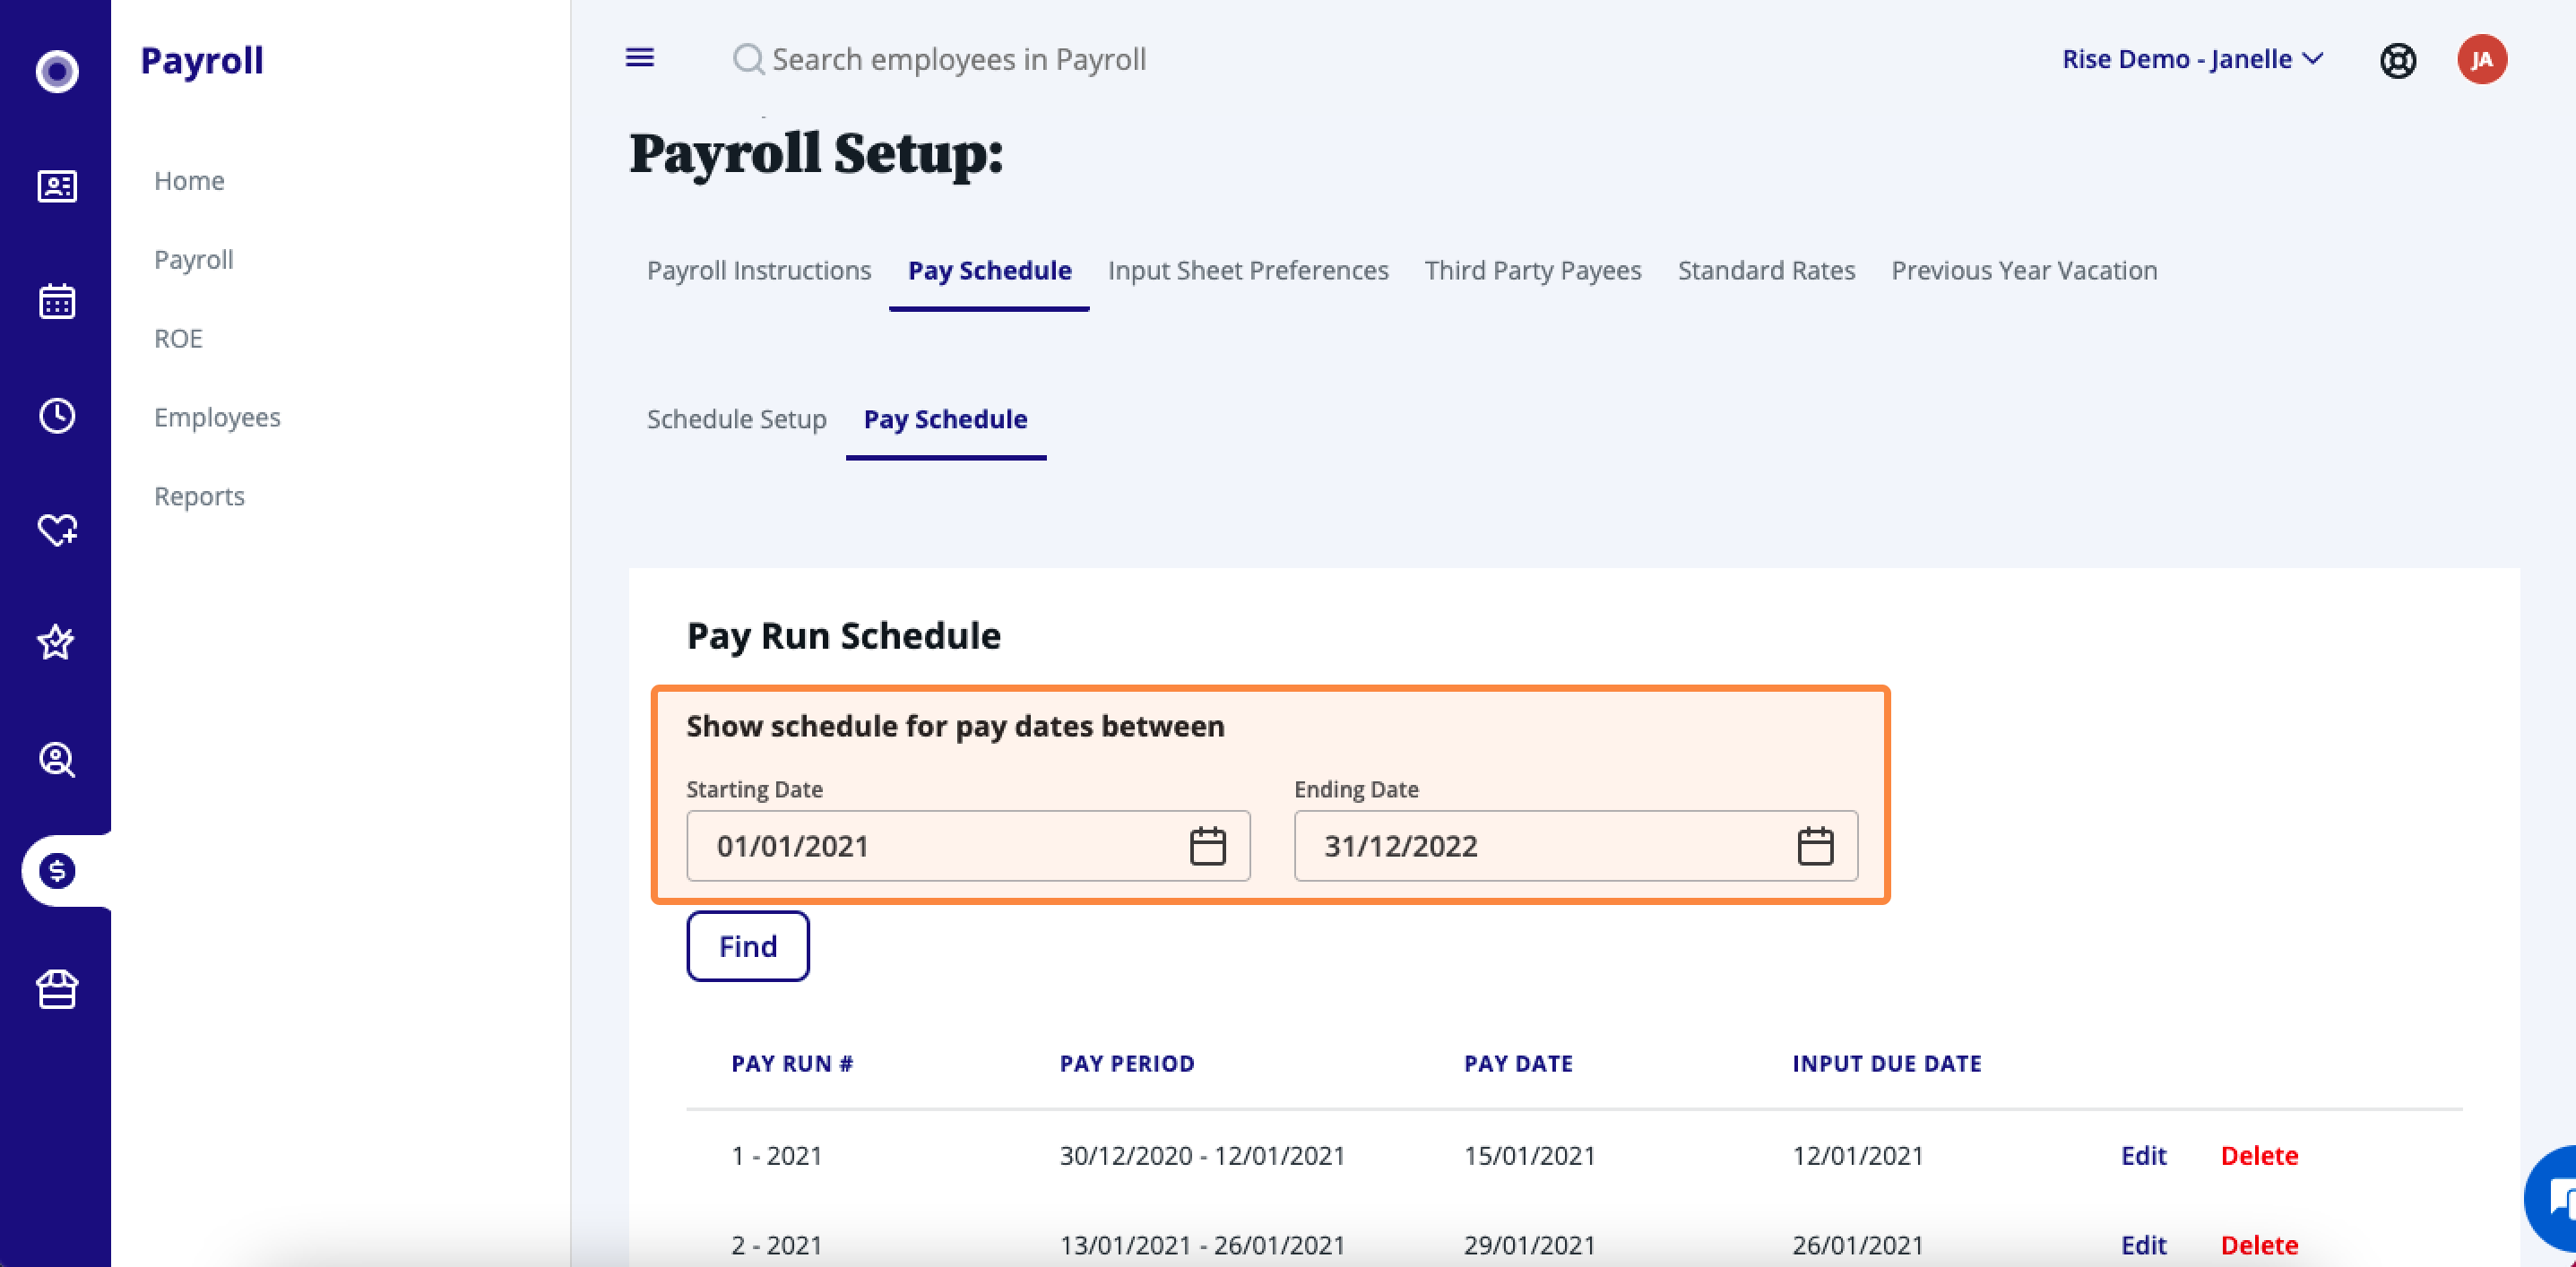2576x1267 pixels.
Task: Click pay date 15/01/2021 cell
Action: 1529,1156
